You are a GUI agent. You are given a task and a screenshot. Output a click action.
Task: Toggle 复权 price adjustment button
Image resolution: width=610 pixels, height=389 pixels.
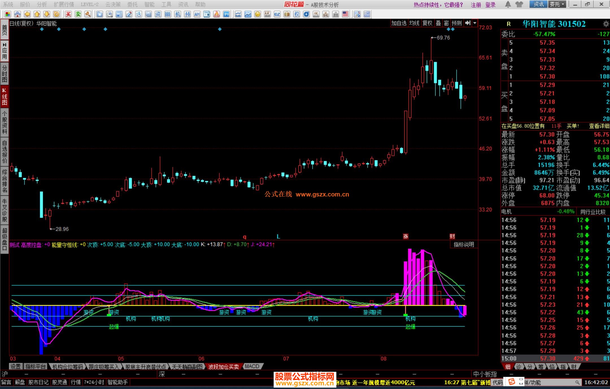[427, 23]
